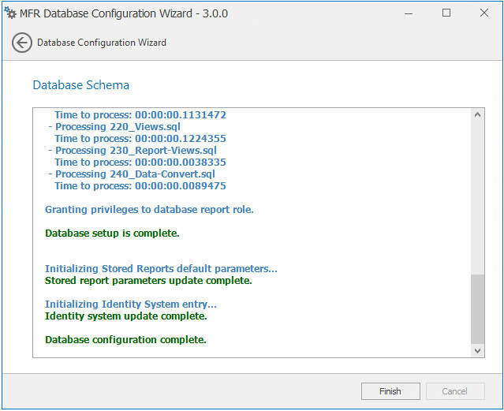This screenshot has width=504, height=411.
Task: Click 'Identity system update complete.' line
Action: pyautogui.click(x=126, y=316)
